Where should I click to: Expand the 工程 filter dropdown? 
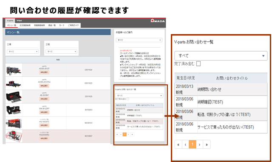[61, 52]
